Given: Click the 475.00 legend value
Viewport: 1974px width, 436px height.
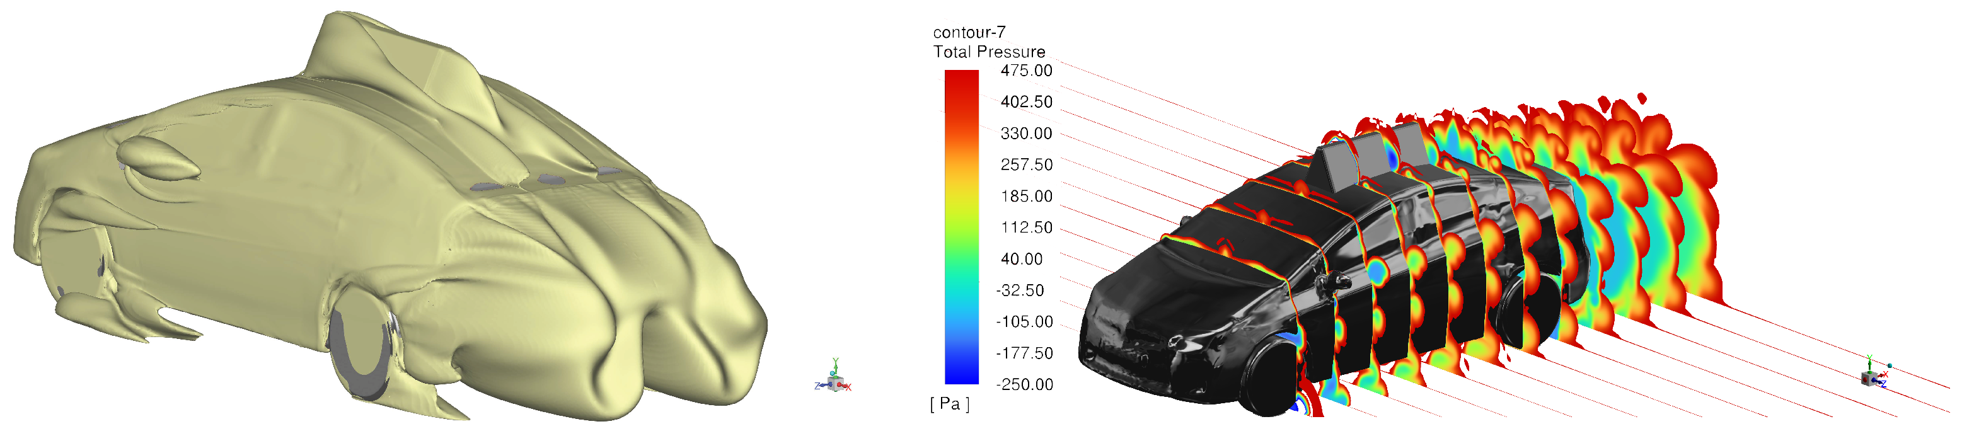Looking at the screenshot, I should point(1026,71).
